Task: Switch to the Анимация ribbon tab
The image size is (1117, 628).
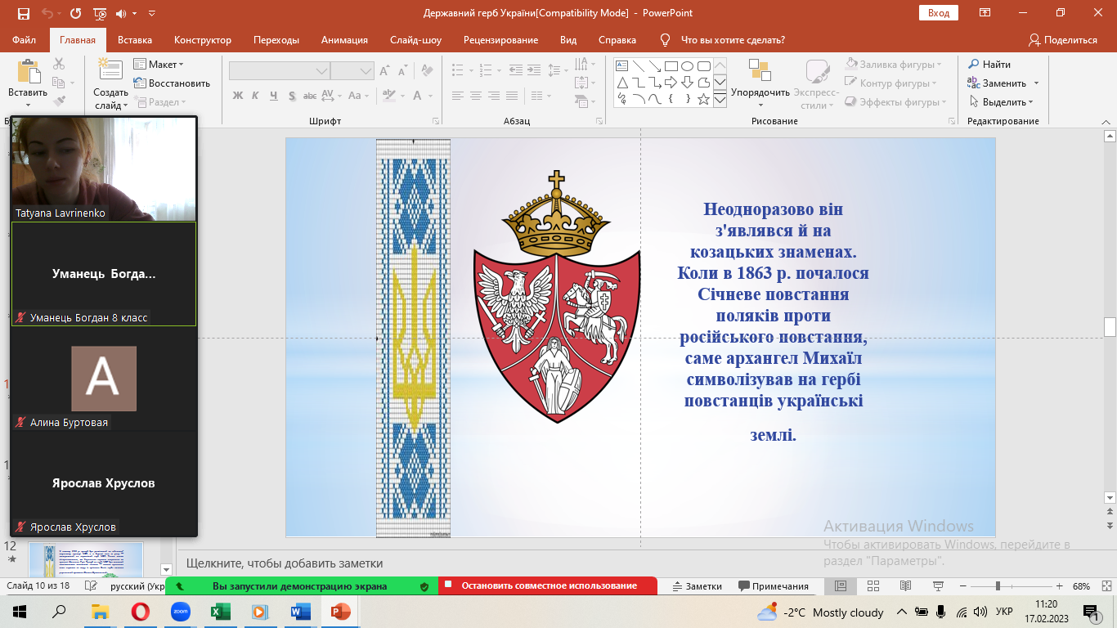Action: click(x=344, y=40)
